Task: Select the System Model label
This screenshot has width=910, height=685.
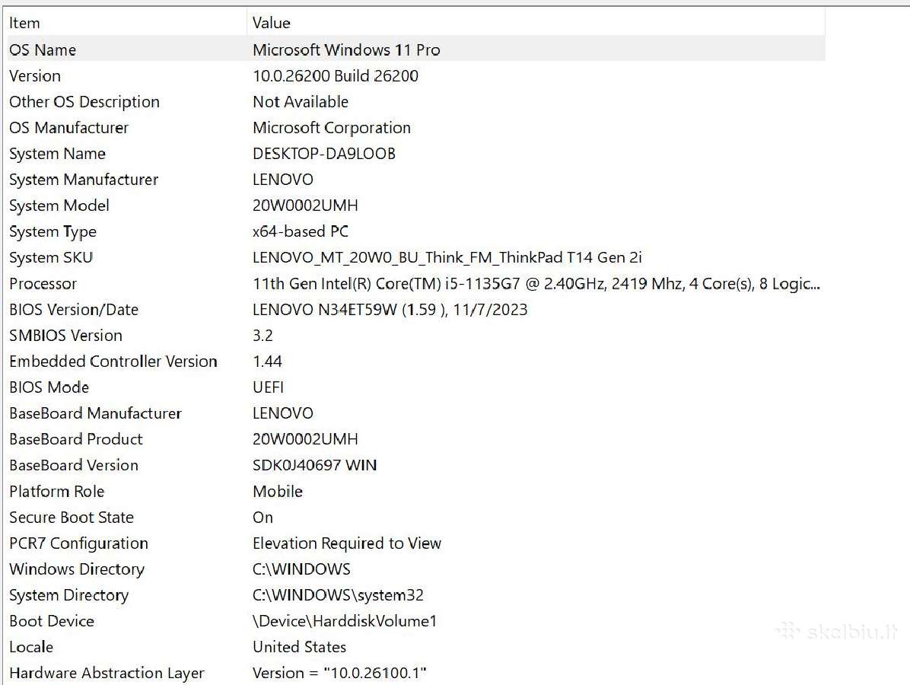Action: pos(59,205)
